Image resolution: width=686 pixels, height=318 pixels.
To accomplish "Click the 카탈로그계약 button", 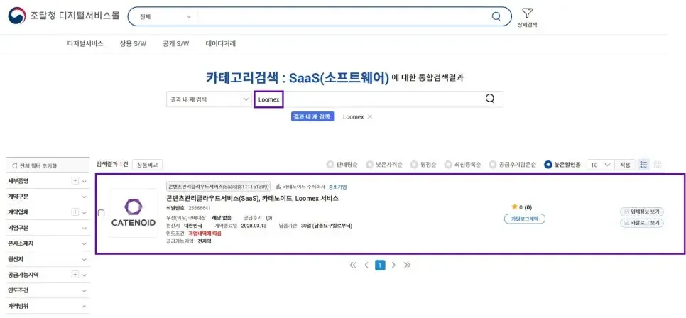I will tap(525, 219).
